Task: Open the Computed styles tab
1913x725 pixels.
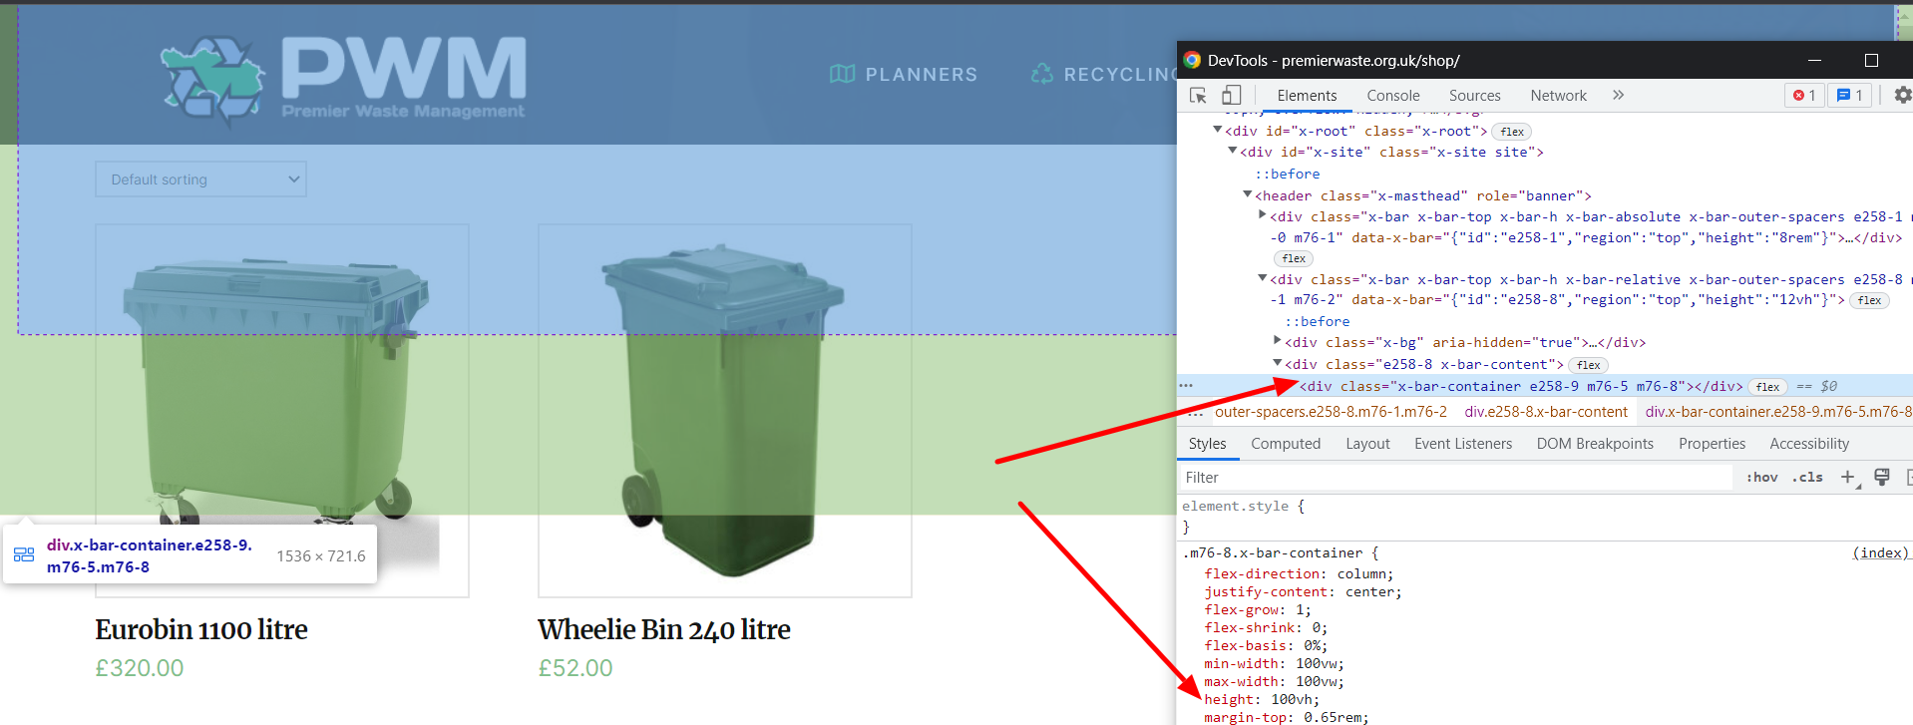Action: pos(1285,444)
